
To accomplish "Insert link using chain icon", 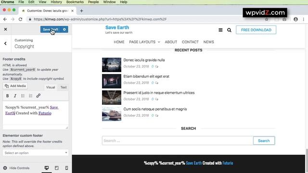I will tap(38, 96).
